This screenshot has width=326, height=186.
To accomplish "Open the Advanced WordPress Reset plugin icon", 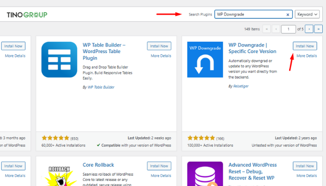I will pyautogui.click(x=205, y=174).
